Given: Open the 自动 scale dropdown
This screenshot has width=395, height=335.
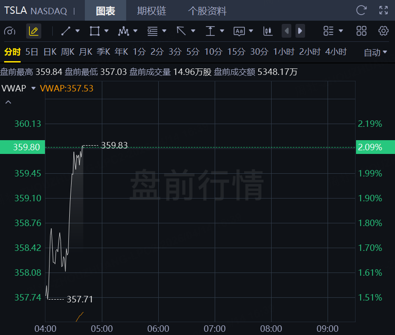Looking at the screenshot, I should click(x=375, y=52).
